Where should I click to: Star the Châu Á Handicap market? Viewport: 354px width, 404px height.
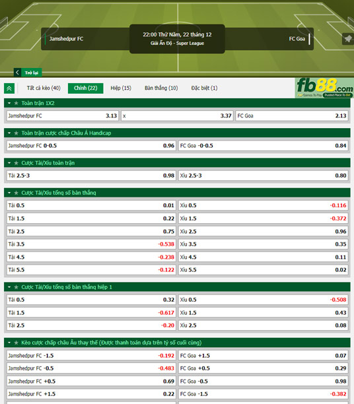[17, 133]
